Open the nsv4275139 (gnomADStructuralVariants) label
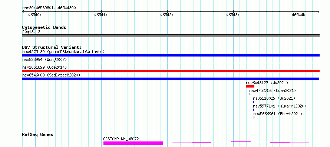The width and height of the screenshot is (330, 147). point(63,52)
